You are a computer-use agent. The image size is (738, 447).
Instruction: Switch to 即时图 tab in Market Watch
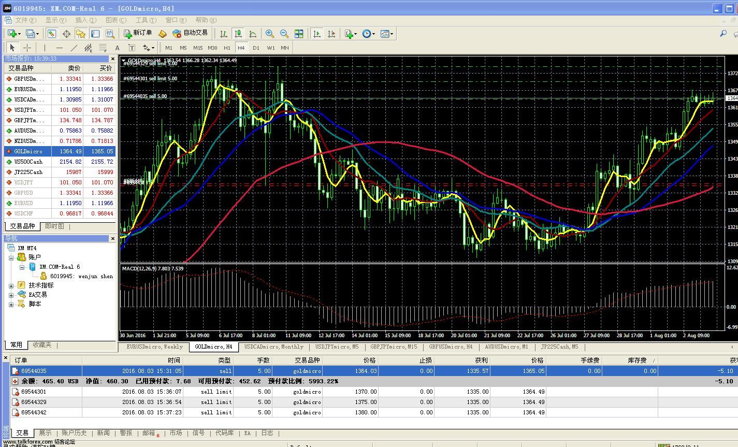click(x=54, y=226)
